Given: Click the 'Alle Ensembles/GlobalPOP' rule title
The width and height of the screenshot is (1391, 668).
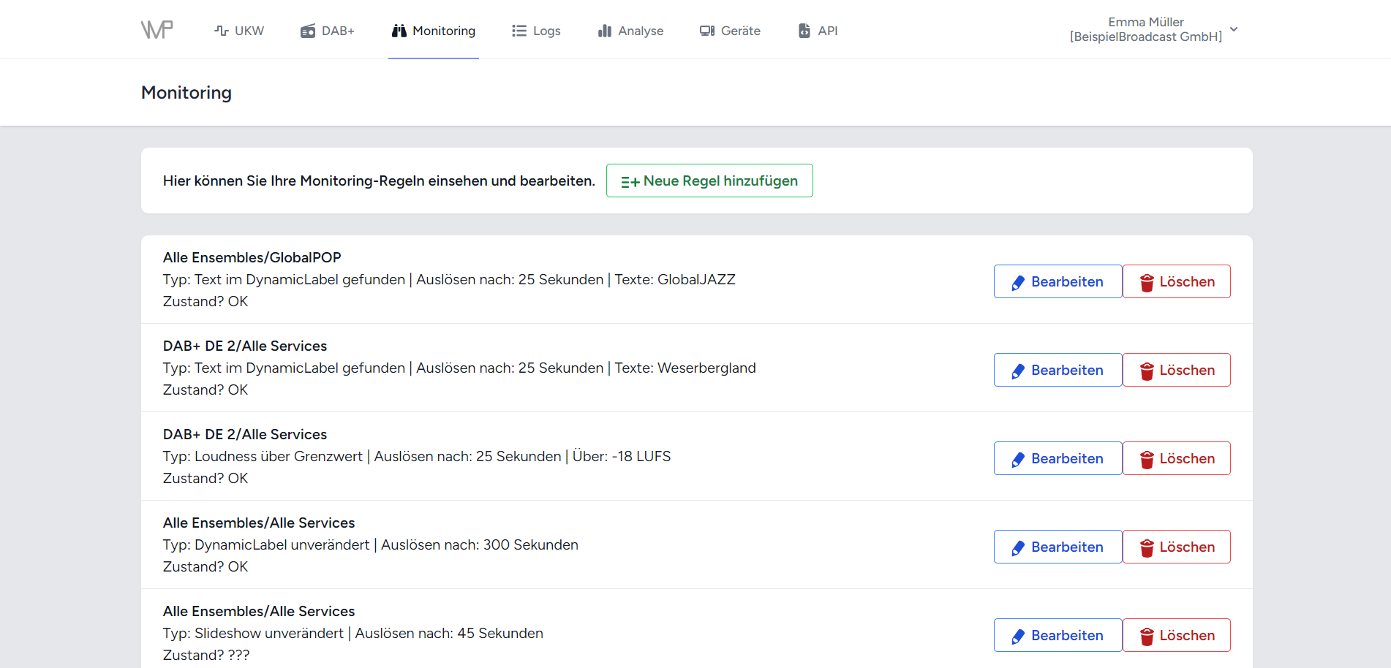Looking at the screenshot, I should [x=252, y=257].
